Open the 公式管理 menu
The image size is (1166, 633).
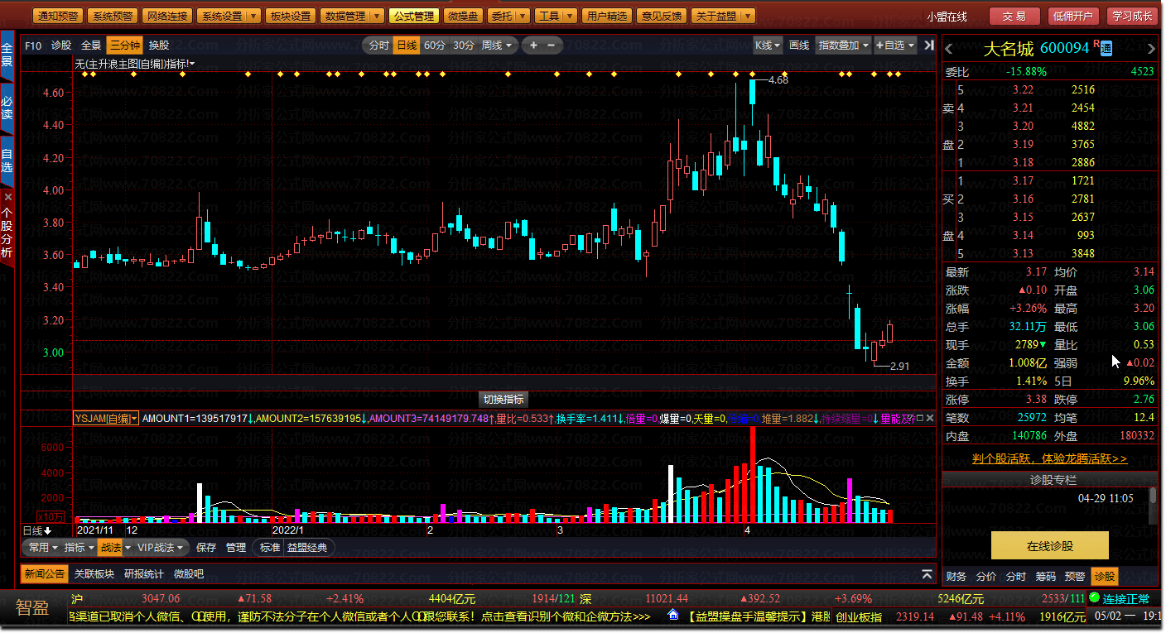click(x=413, y=16)
